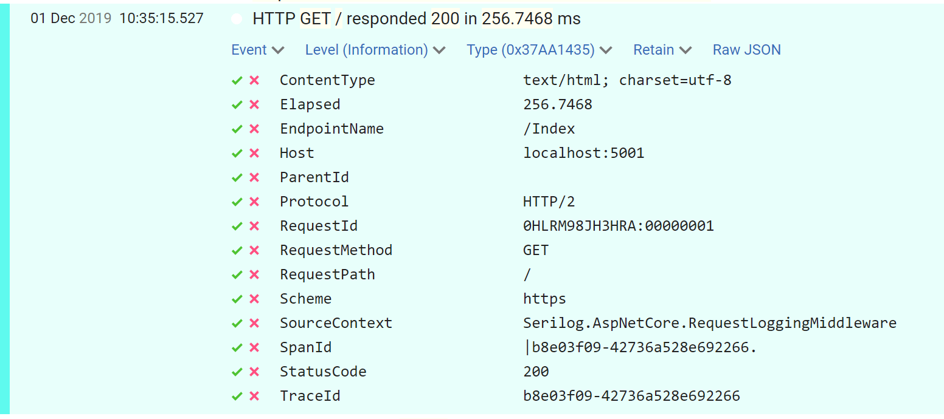This screenshot has width=944, height=419.
Task: Click the white event level dot indicator
Action: point(237,19)
